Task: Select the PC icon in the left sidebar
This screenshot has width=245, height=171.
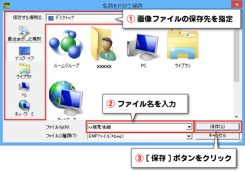Action: (24, 89)
